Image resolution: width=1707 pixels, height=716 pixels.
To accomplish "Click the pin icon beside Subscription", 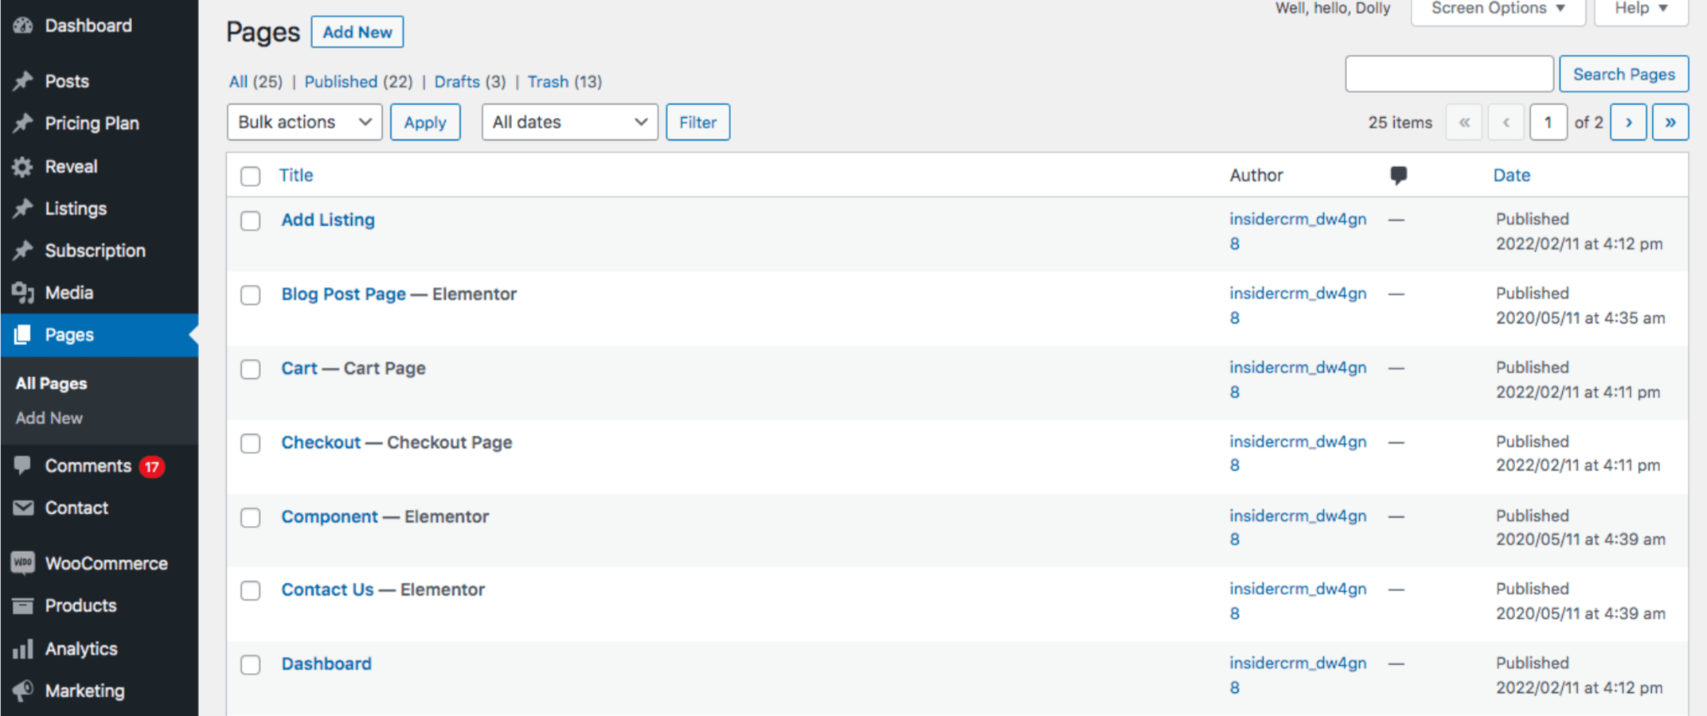I will pos(23,251).
